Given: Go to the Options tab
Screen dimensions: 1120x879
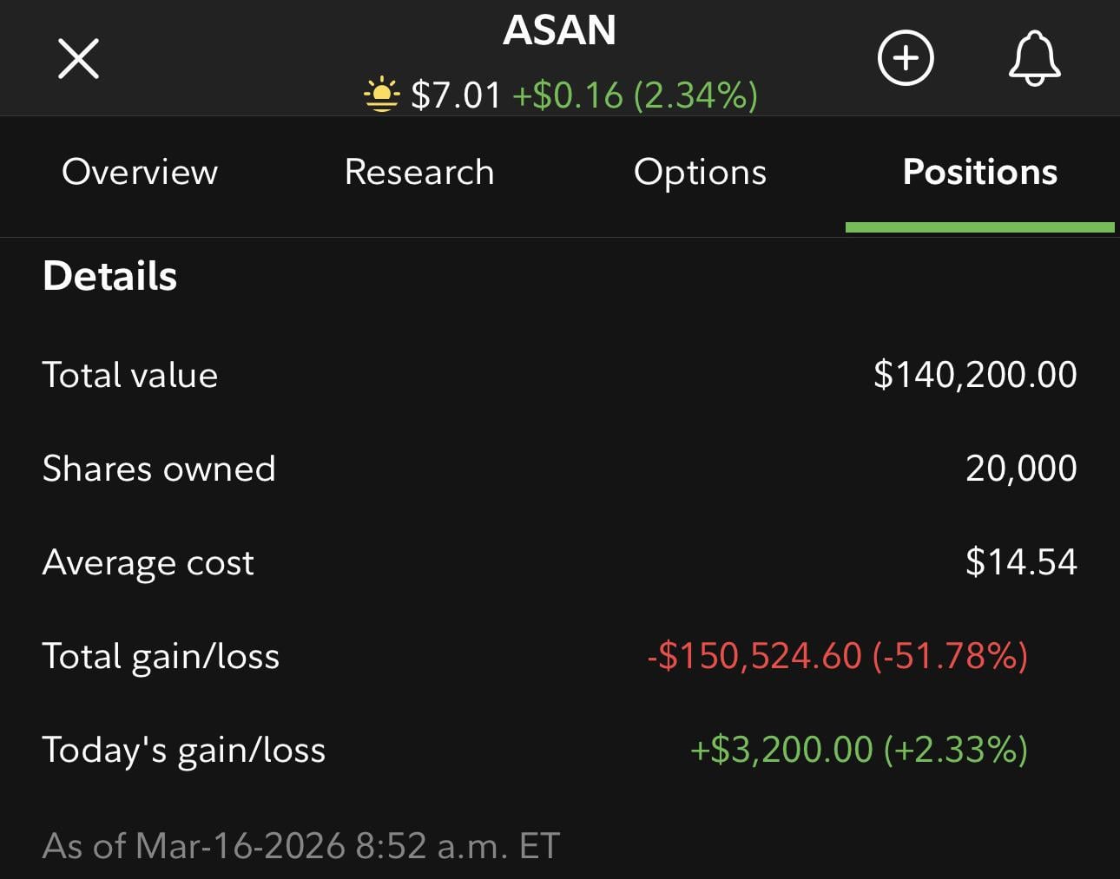Looking at the screenshot, I should coord(700,172).
